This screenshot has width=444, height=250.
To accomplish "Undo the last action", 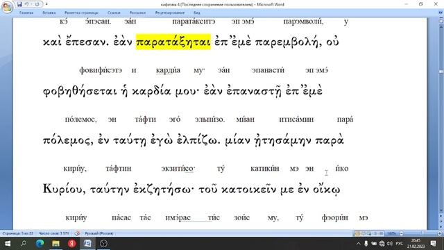I will pos(26,4).
